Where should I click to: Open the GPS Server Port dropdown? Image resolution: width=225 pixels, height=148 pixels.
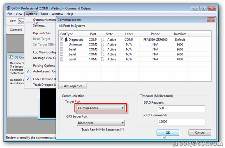coord(101,123)
